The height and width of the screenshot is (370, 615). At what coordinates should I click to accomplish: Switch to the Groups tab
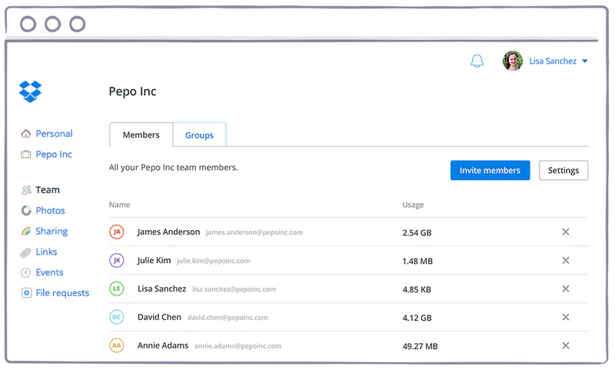pos(199,135)
